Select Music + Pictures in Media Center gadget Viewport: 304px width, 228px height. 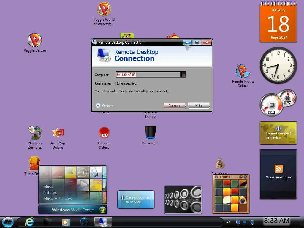click(57, 199)
